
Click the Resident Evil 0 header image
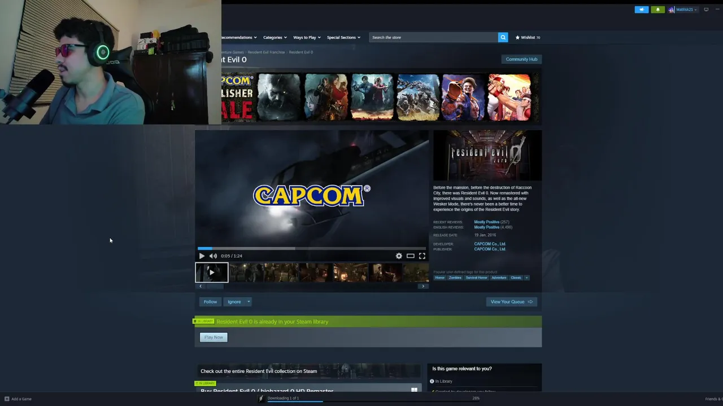click(487, 156)
